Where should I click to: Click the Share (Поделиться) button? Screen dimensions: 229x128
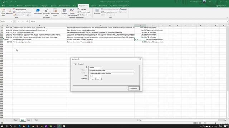221,6
